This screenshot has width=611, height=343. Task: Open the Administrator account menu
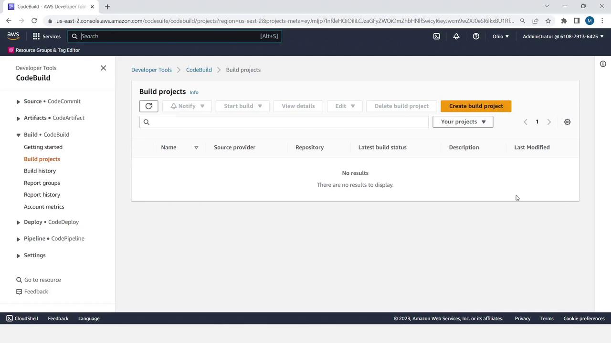[x=563, y=36]
